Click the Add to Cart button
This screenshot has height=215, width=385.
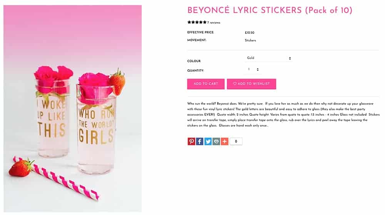[x=206, y=84]
